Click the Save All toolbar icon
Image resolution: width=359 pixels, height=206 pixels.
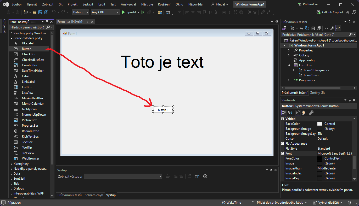point(46,12)
